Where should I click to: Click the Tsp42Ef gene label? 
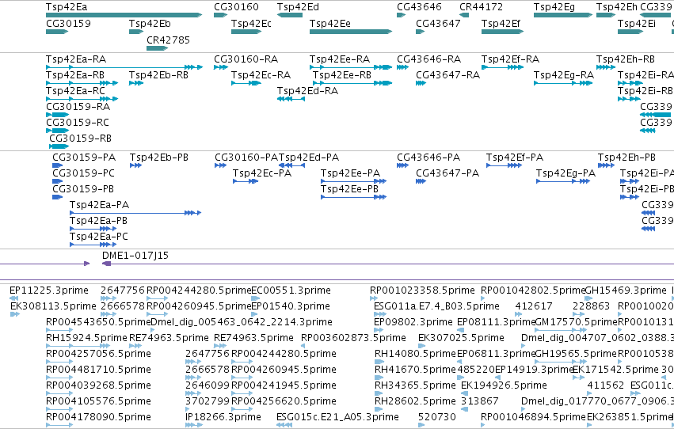click(501, 24)
